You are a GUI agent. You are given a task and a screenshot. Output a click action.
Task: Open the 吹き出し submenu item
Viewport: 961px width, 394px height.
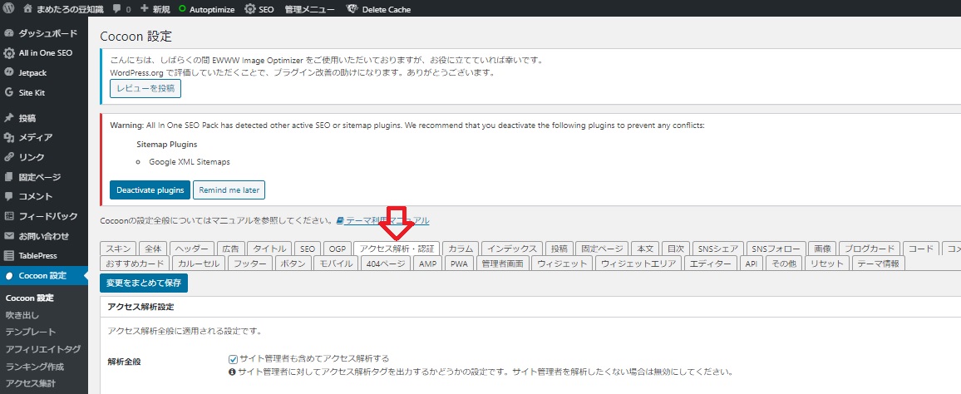pyautogui.click(x=22, y=315)
